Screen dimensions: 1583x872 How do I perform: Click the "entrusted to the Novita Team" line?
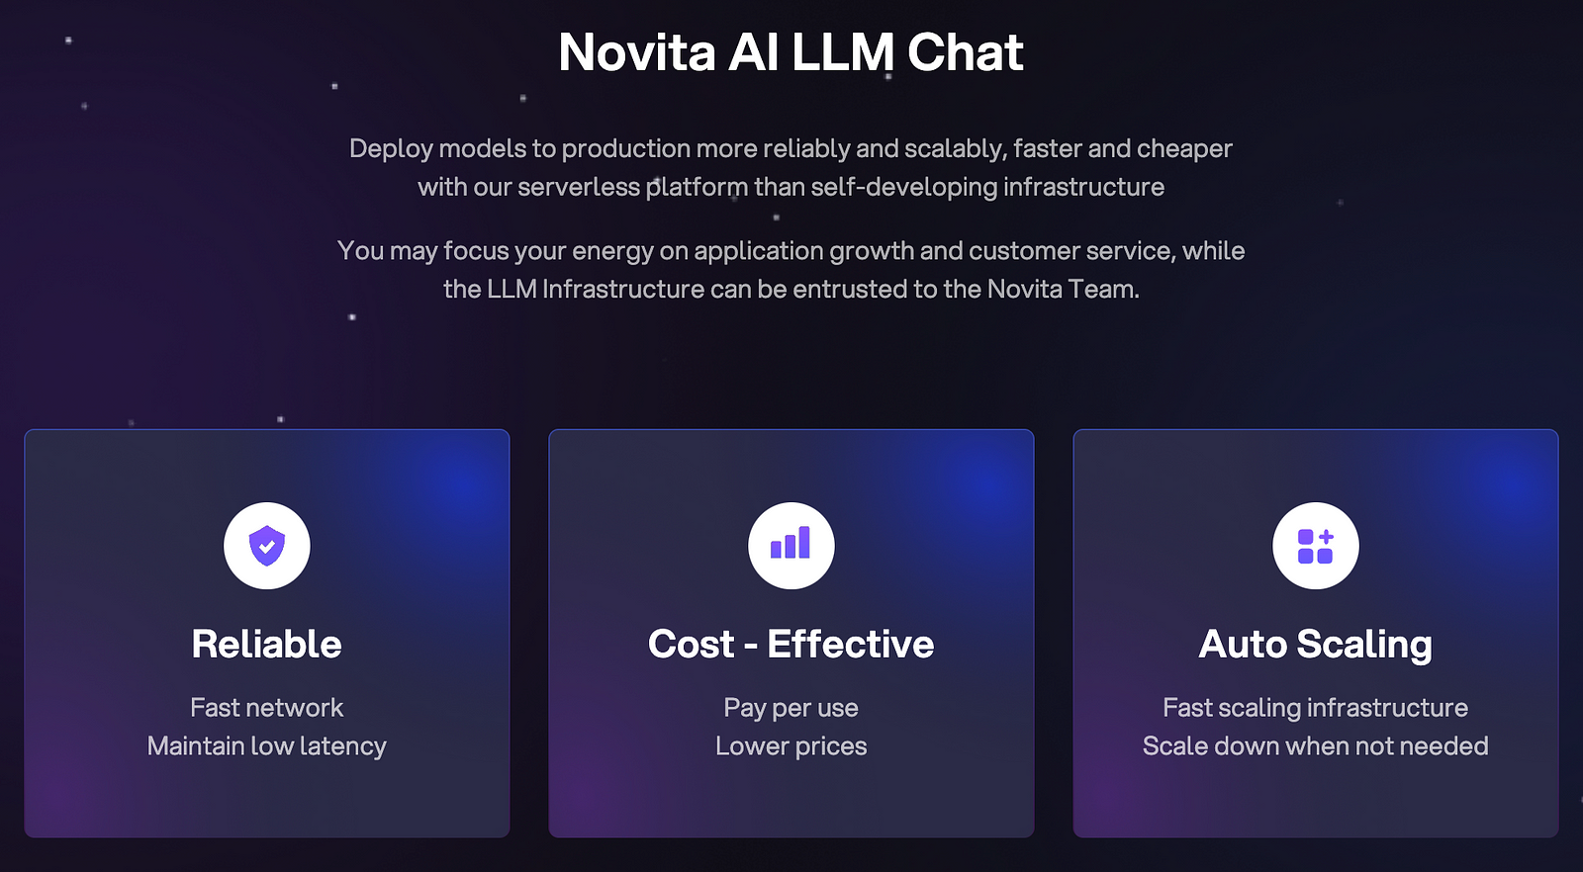[x=791, y=290]
